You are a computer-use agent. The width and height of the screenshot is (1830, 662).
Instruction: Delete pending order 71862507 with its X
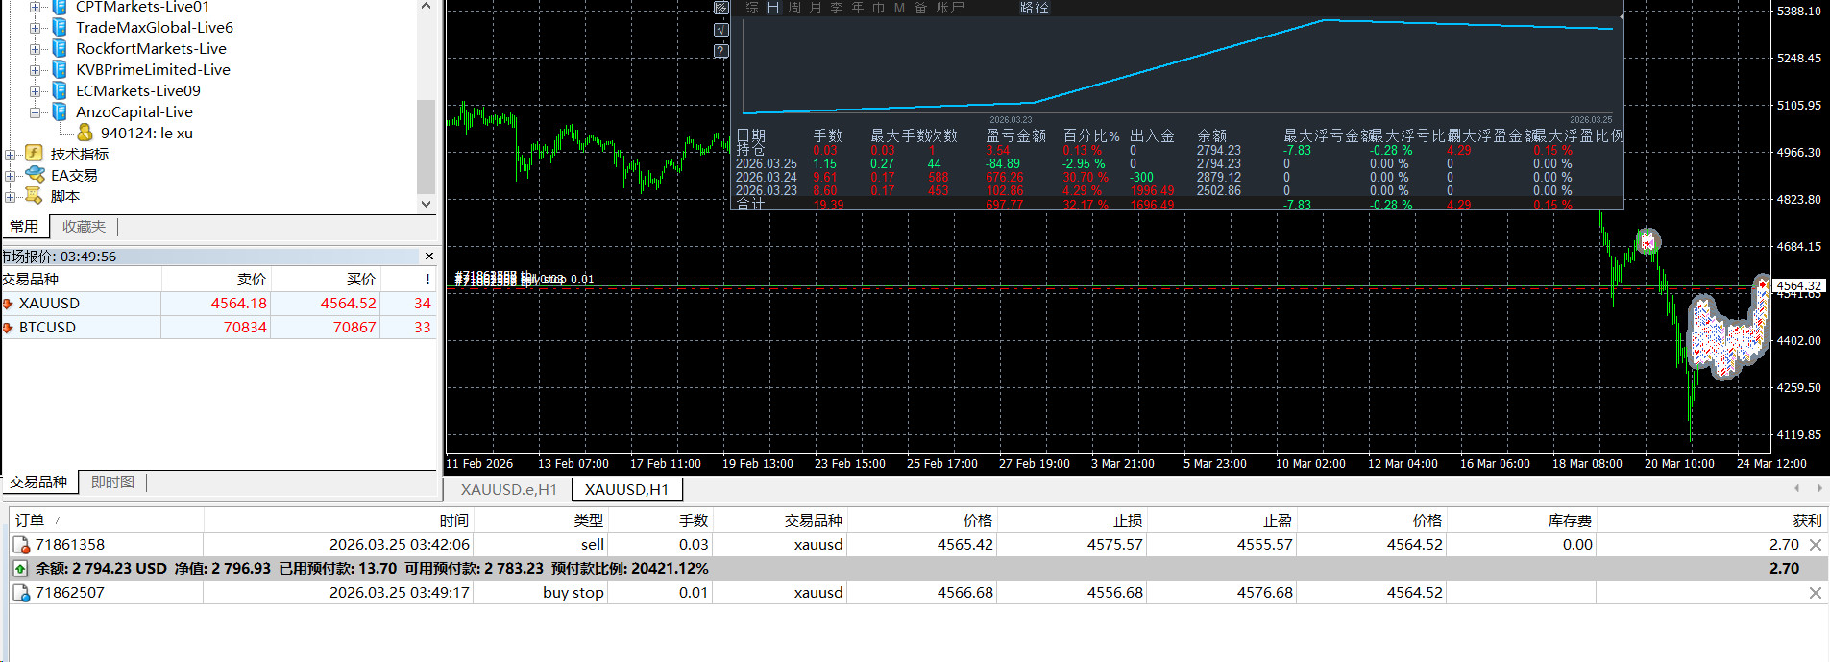tap(1816, 593)
